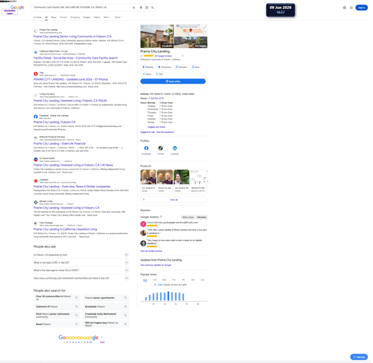Click the Sign in button

click(362, 7)
